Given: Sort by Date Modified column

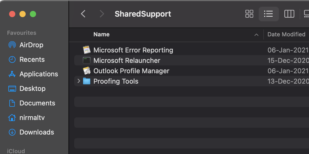Looking at the screenshot, I should pyautogui.click(x=286, y=34).
